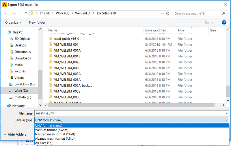Open Documents in the sidebar
The width and height of the screenshot is (231, 146).
[x=23, y=52]
